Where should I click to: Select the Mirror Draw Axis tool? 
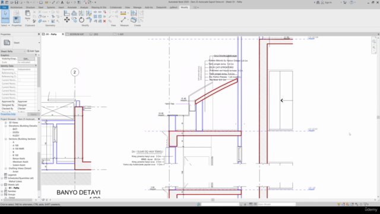tap(88, 13)
